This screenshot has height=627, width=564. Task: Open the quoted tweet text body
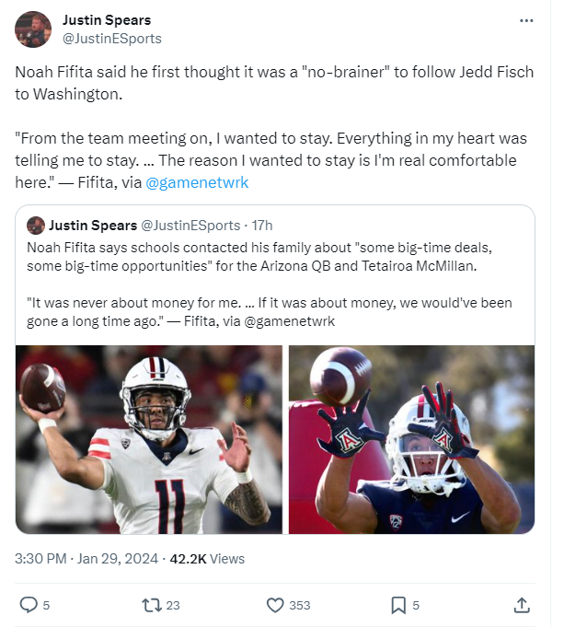tap(274, 283)
